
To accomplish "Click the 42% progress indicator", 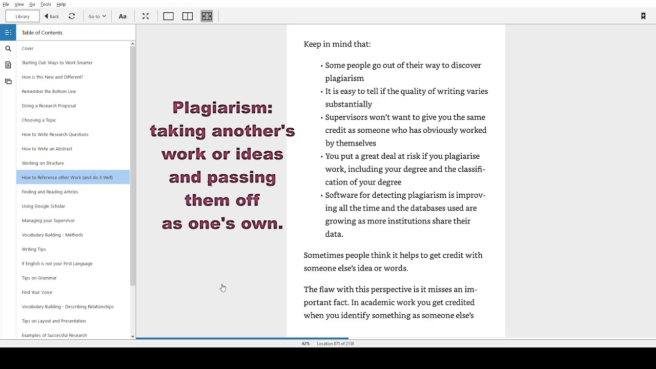I will tap(305, 343).
